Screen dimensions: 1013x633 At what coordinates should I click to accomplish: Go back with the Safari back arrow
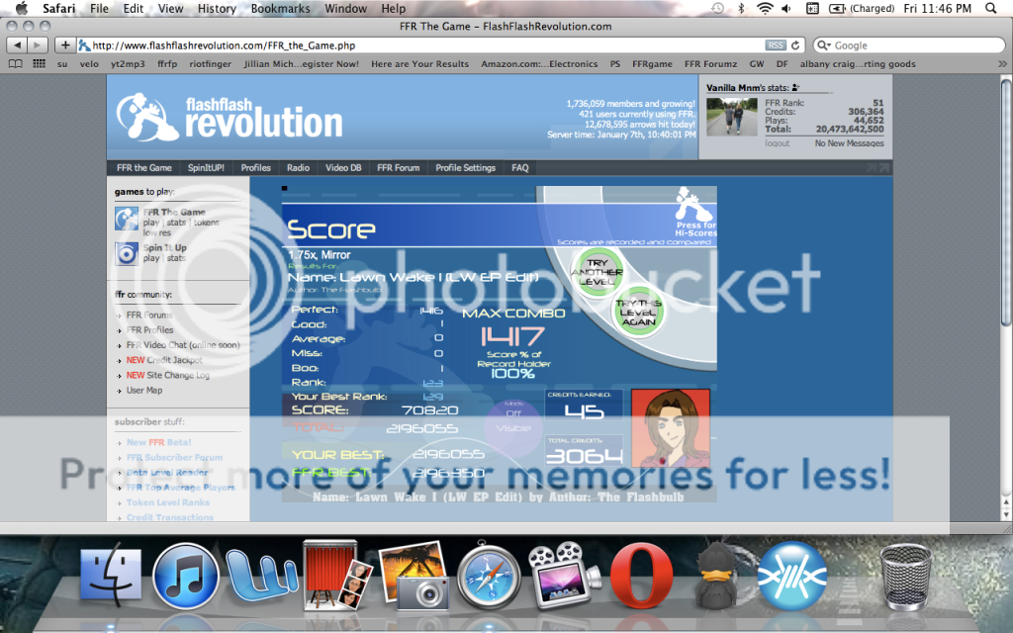[x=16, y=45]
